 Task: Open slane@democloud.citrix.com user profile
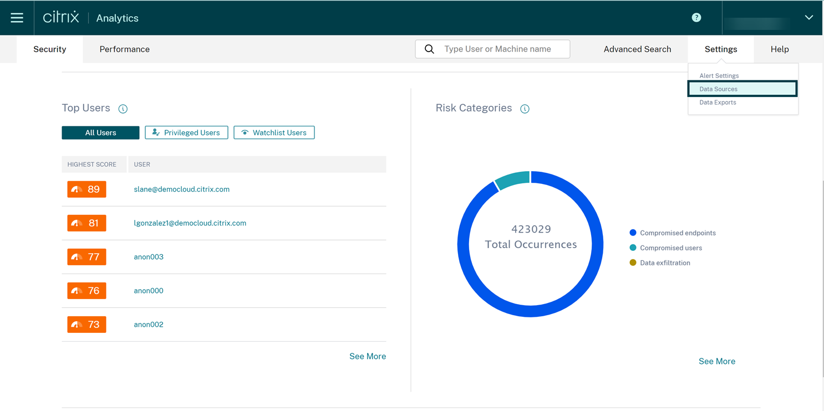click(181, 189)
